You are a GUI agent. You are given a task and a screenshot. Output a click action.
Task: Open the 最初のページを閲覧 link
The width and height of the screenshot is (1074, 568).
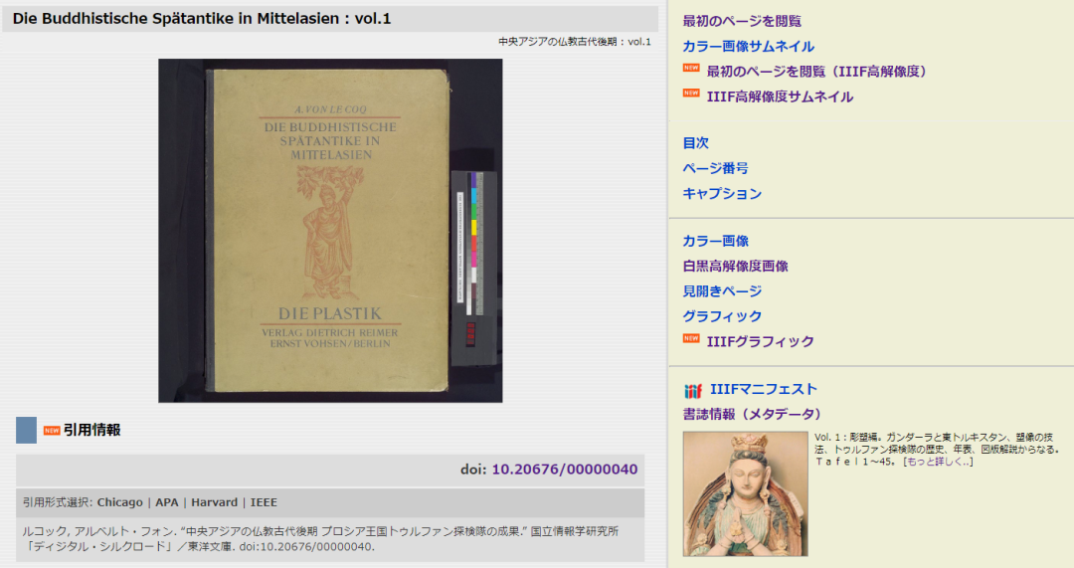click(742, 21)
